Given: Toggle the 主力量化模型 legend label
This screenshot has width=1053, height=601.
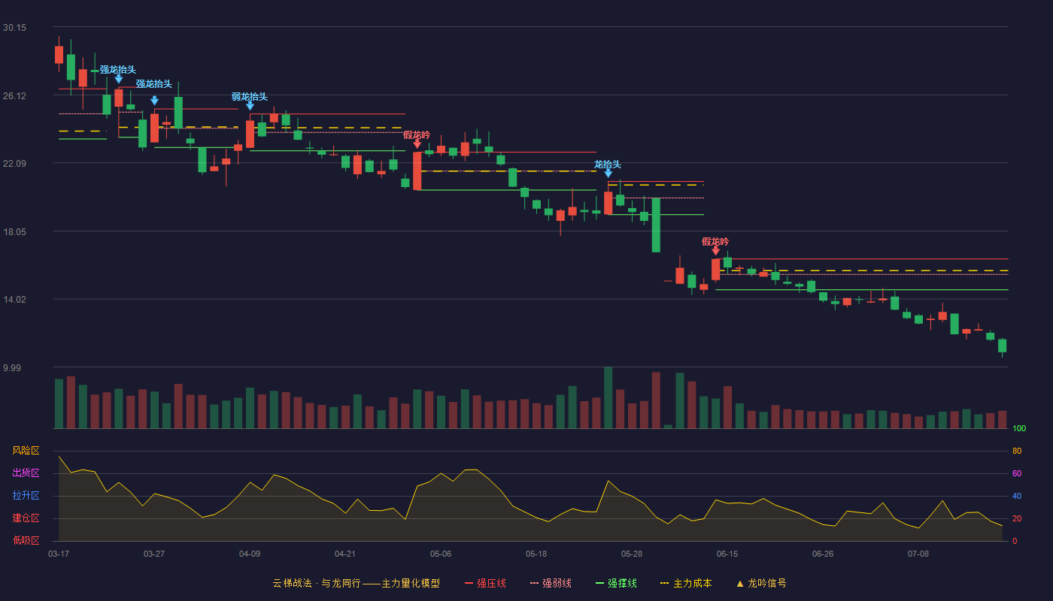Looking at the screenshot, I should (x=411, y=583).
